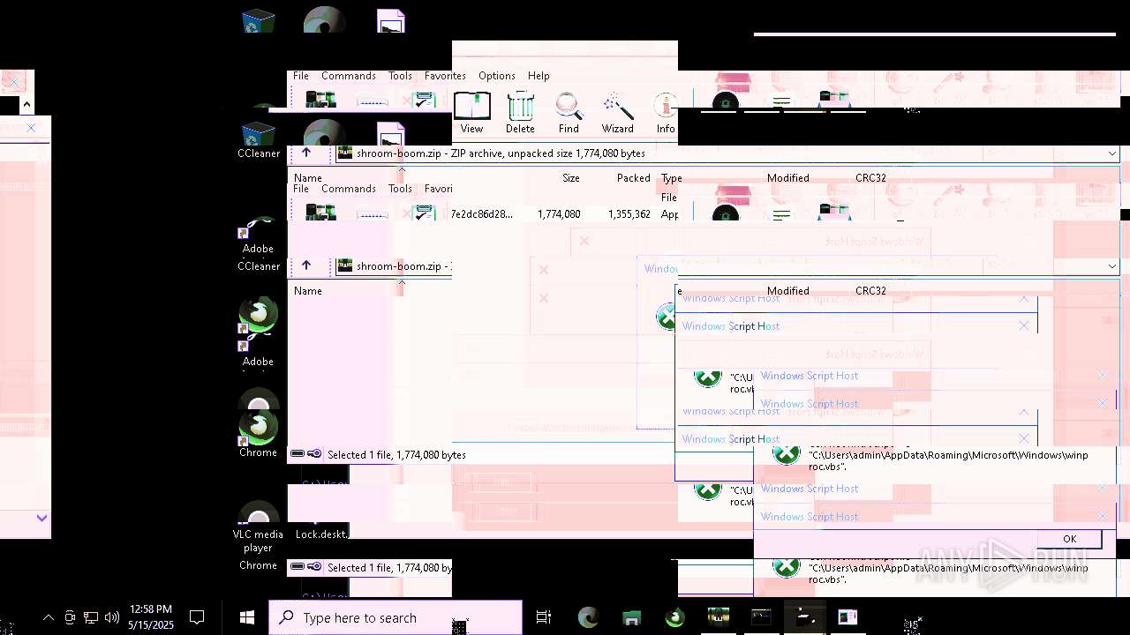Open the Info toolbar icon
1130x635 pixels.
coord(666,113)
